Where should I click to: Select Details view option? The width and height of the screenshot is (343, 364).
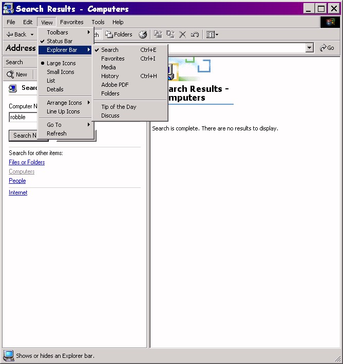pos(65,89)
